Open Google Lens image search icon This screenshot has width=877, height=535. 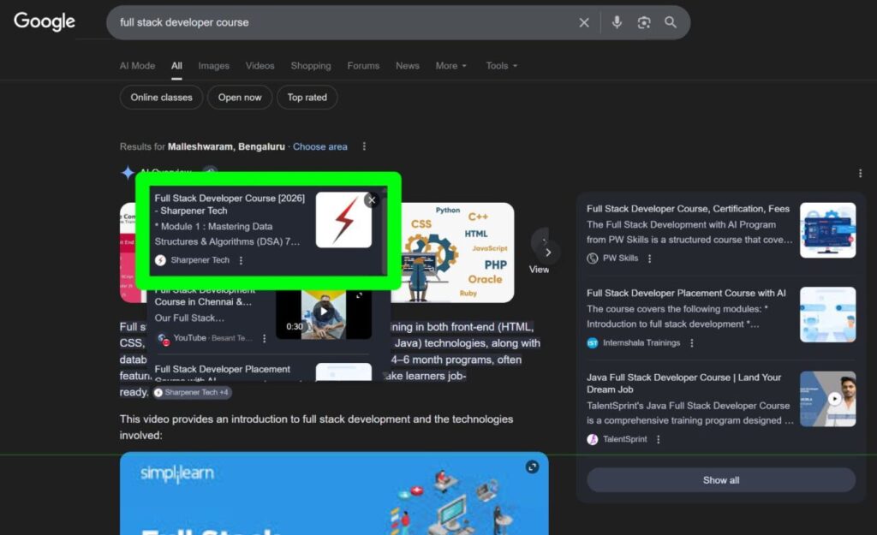tap(644, 22)
